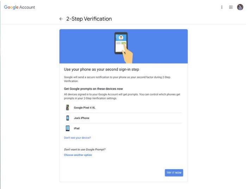This screenshot has height=189, width=249.
Task: Click the TRY IT NOW button
Action: (x=174, y=173)
